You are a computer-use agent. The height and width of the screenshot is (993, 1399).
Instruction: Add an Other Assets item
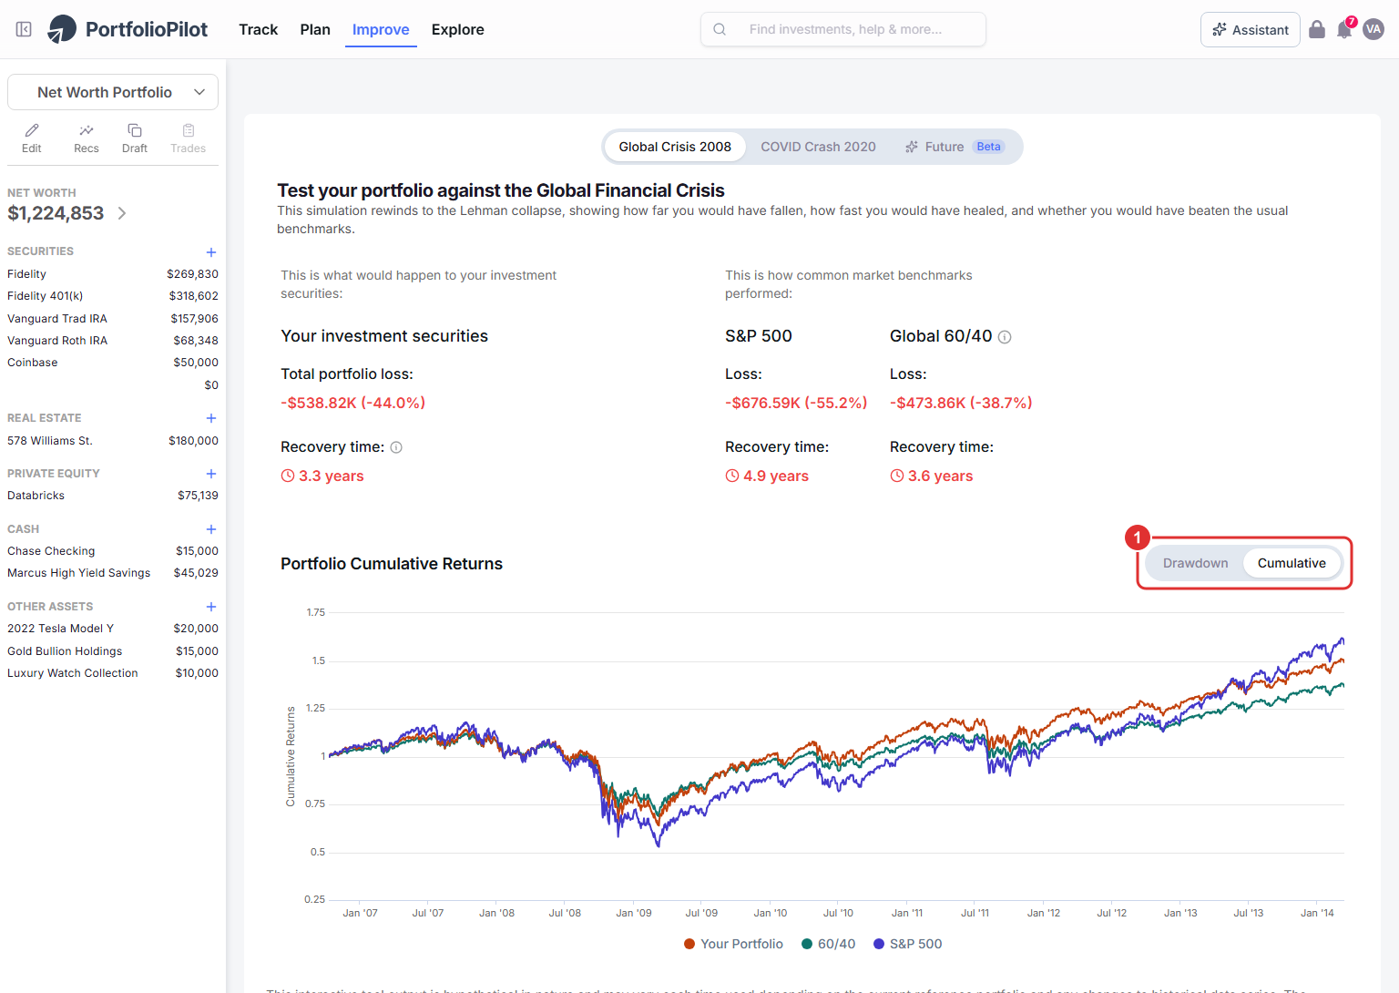[x=211, y=607]
